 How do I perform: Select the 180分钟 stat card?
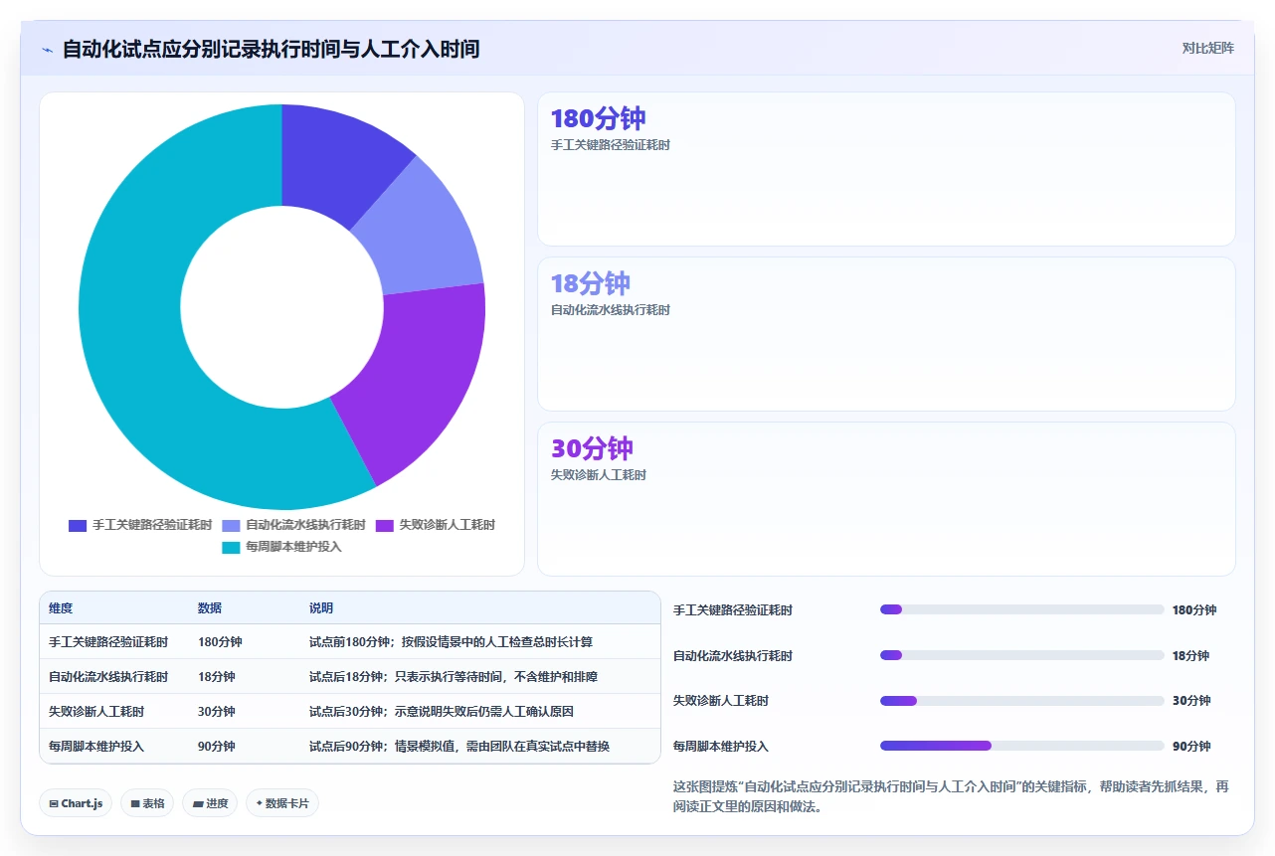(x=886, y=169)
